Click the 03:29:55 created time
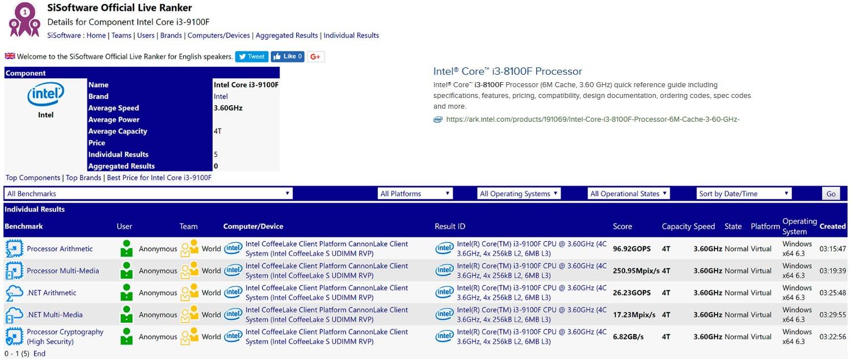The height and width of the screenshot is (359, 851). coord(833,315)
